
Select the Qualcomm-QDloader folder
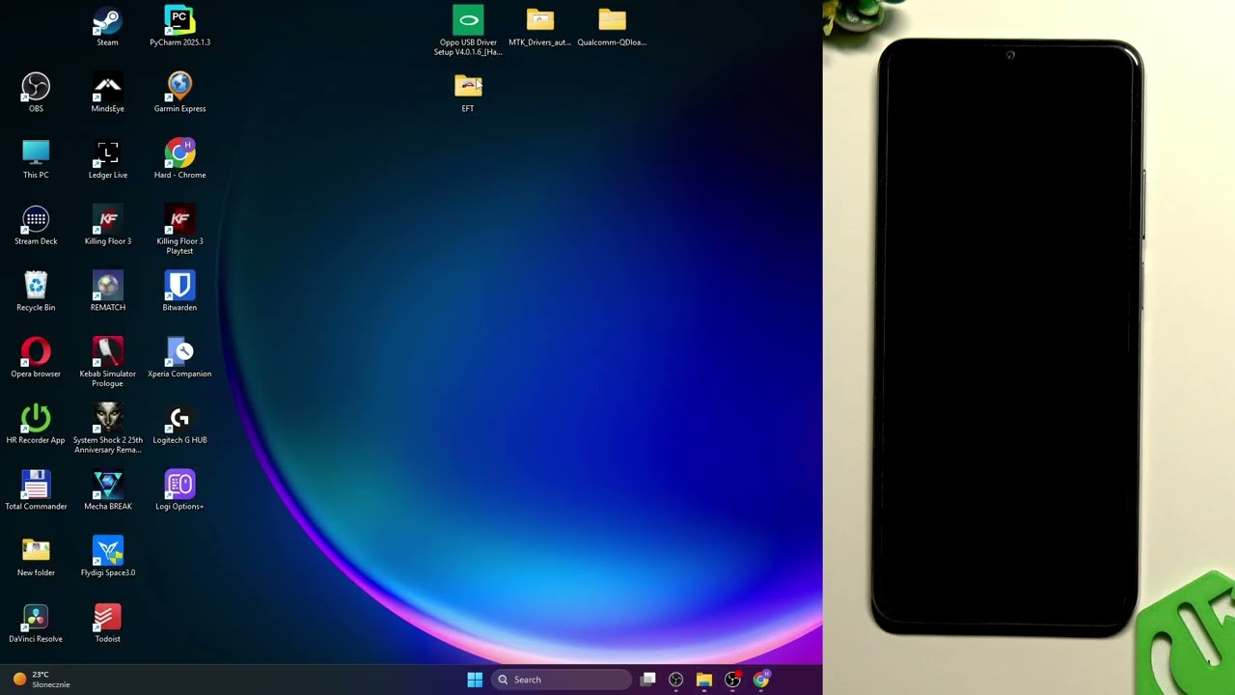point(612,27)
